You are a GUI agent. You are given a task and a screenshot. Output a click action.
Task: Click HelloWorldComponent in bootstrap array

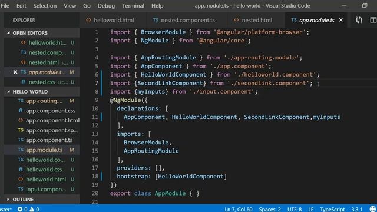(191, 177)
